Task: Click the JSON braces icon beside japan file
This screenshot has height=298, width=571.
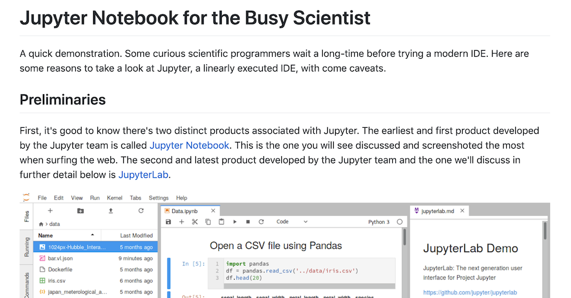Action: pyautogui.click(x=42, y=292)
